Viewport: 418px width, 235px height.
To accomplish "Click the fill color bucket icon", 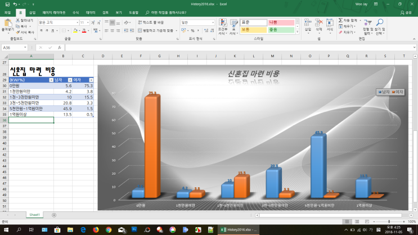I will point(75,31).
